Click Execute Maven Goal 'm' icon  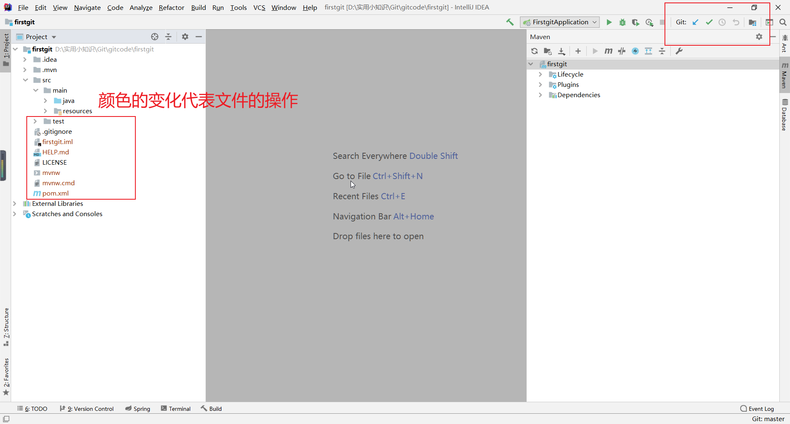click(608, 51)
